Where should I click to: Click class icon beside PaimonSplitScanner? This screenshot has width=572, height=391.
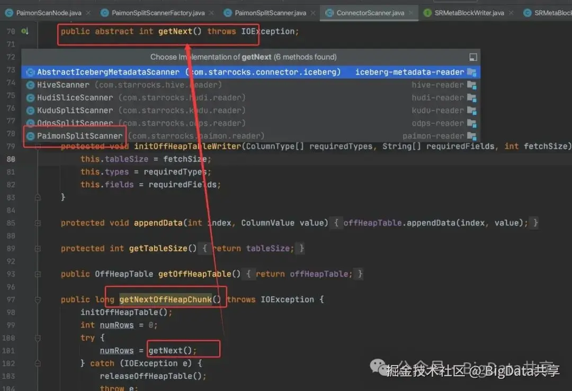coord(30,136)
